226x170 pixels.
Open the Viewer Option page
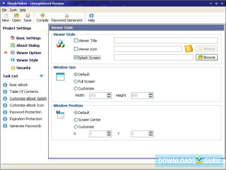click(29, 53)
